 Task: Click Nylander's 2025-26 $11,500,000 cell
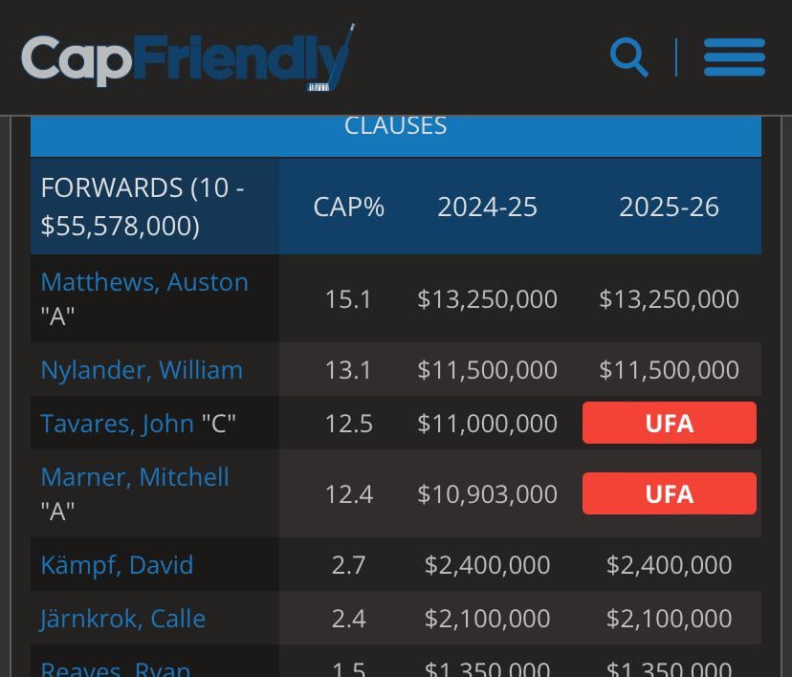[x=669, y=370]
